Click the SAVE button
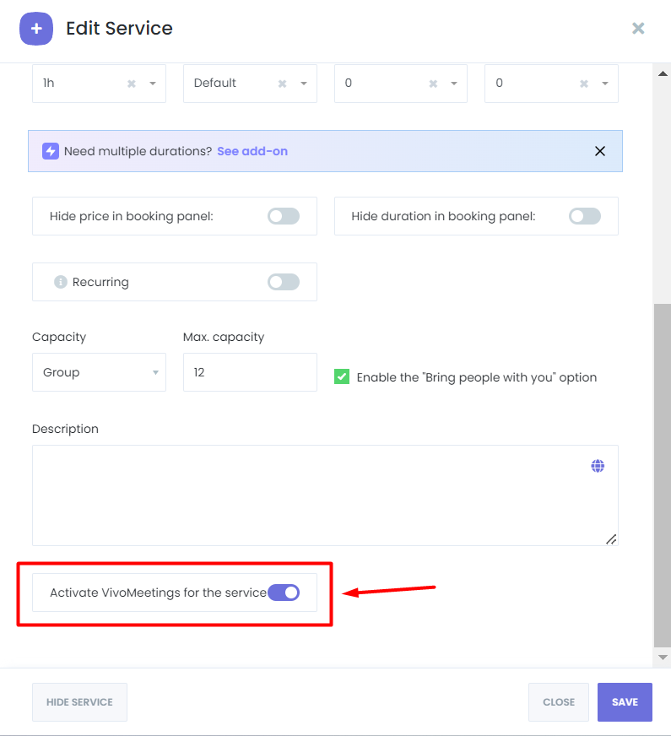Viewport: 671px width, 736px height. point(625,701)
